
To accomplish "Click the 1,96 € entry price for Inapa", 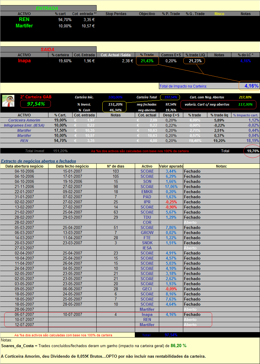I will coord(89,61).
